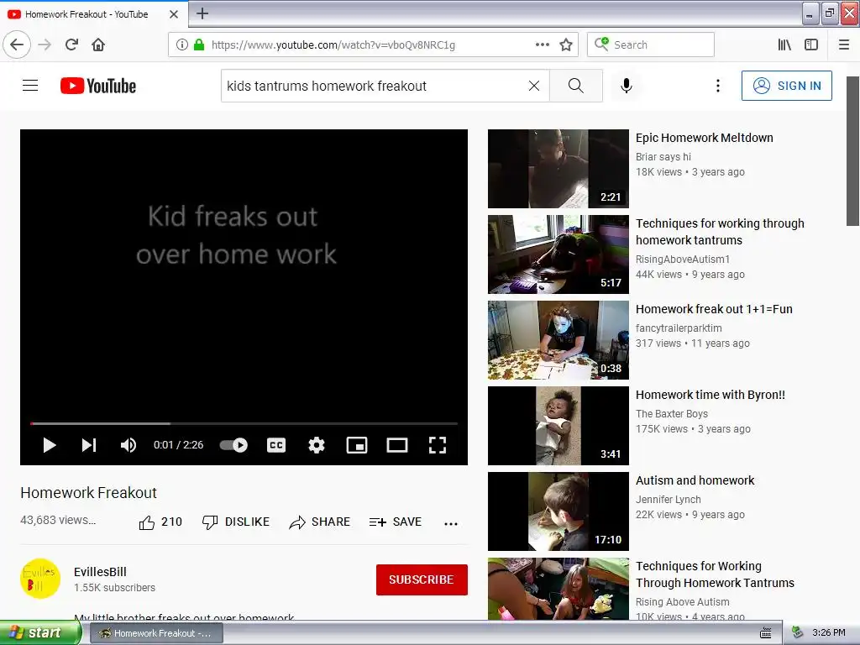Open the player settings gear
Viewport: 860px width, 645px height.
(x=317, y=445)
